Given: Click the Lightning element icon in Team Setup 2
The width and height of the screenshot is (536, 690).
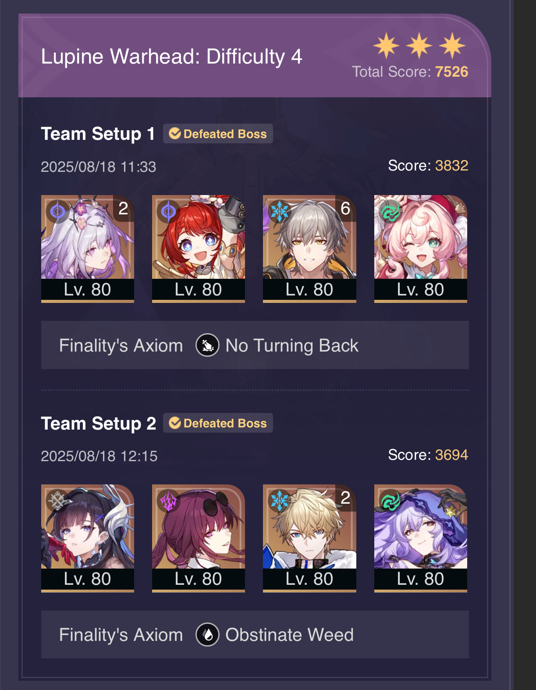Looking at the screenshot, I should pyautogui.click(x=168, y=501).
